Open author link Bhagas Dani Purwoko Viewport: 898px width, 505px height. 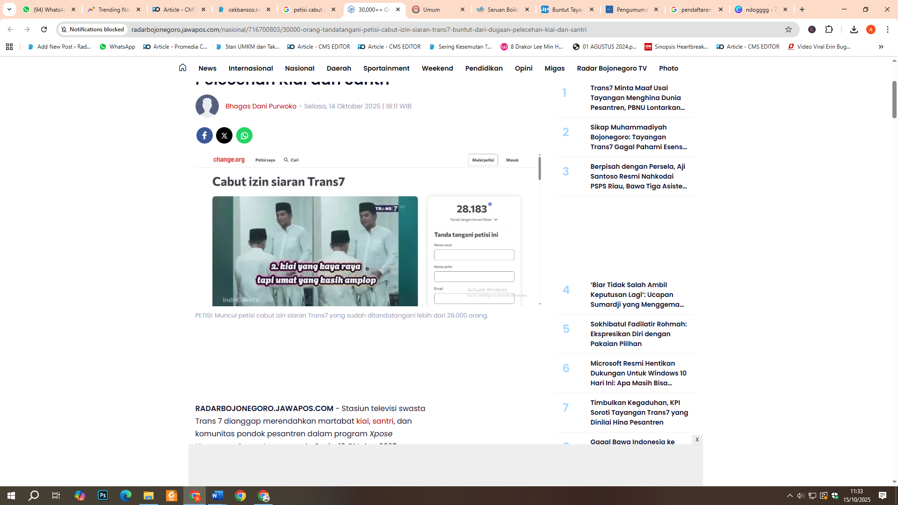261,106
